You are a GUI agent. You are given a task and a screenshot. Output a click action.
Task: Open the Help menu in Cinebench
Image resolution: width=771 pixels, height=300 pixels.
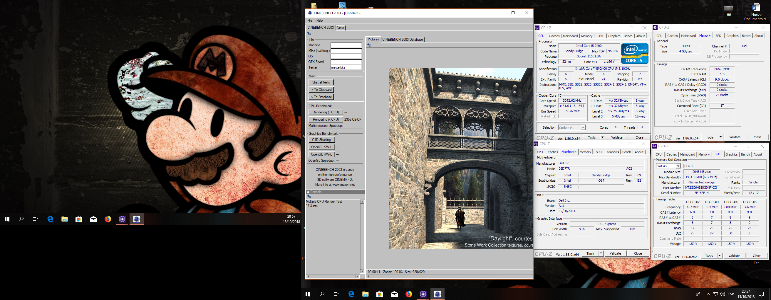[x=320, y=21]
